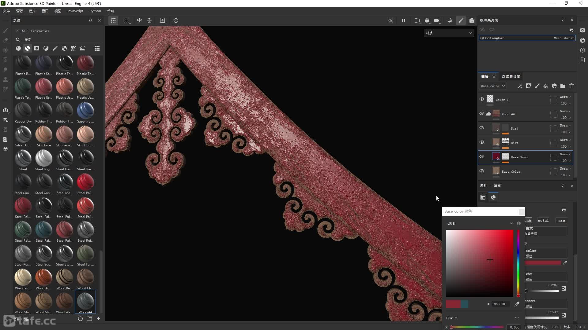The width and height of the screenshot is (588, 330).
Task: Open blend mode dropdown for Base Wood
Action: pos(565,154)
